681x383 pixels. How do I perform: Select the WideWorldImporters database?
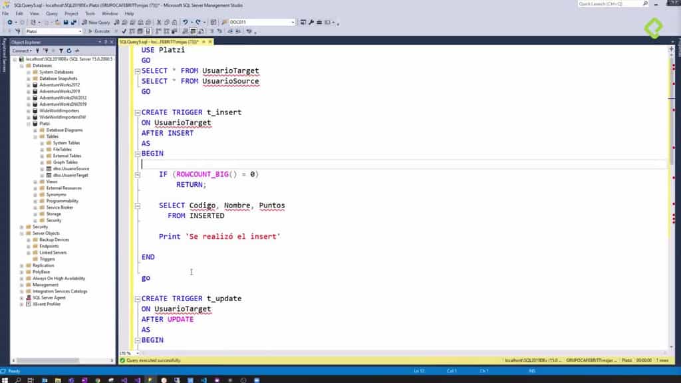(x=59, y=111)
